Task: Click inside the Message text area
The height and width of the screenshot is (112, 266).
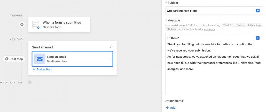Action: point(214,64)
